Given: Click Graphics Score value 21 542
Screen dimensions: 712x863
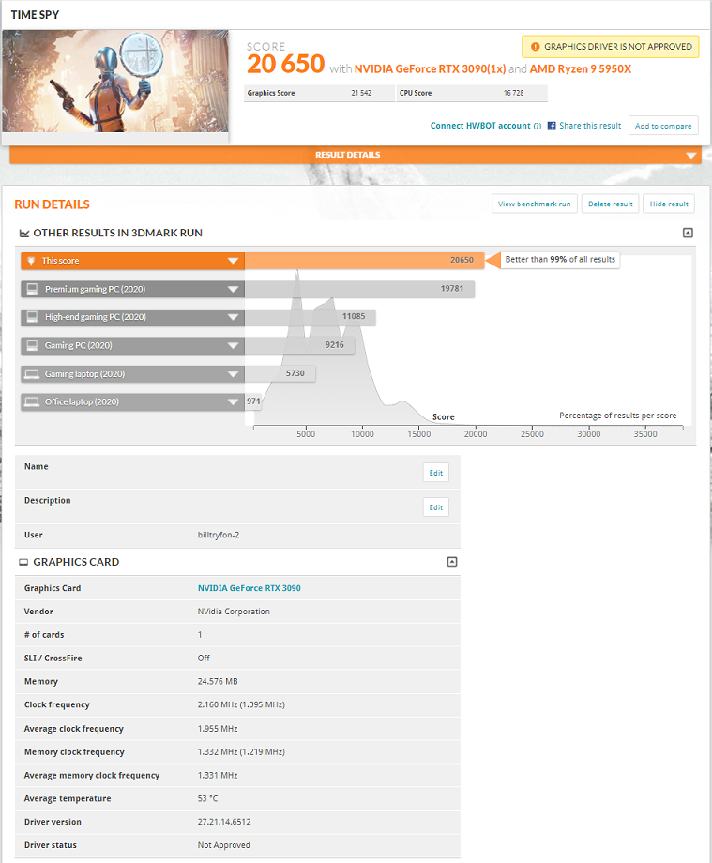Looking at the screenshot, I should pyautogui.click(x=361, y=93).
